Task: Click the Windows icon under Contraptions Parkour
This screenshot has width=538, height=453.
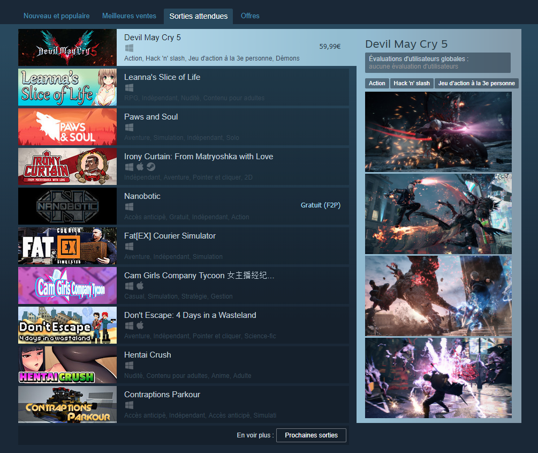Action: pos(129,405)
